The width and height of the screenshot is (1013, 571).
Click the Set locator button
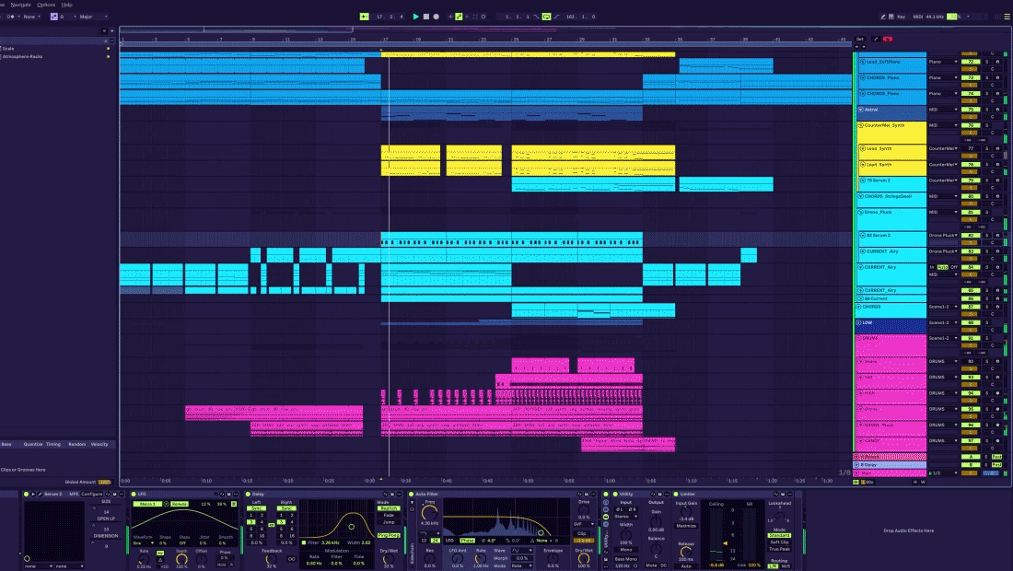860,39
